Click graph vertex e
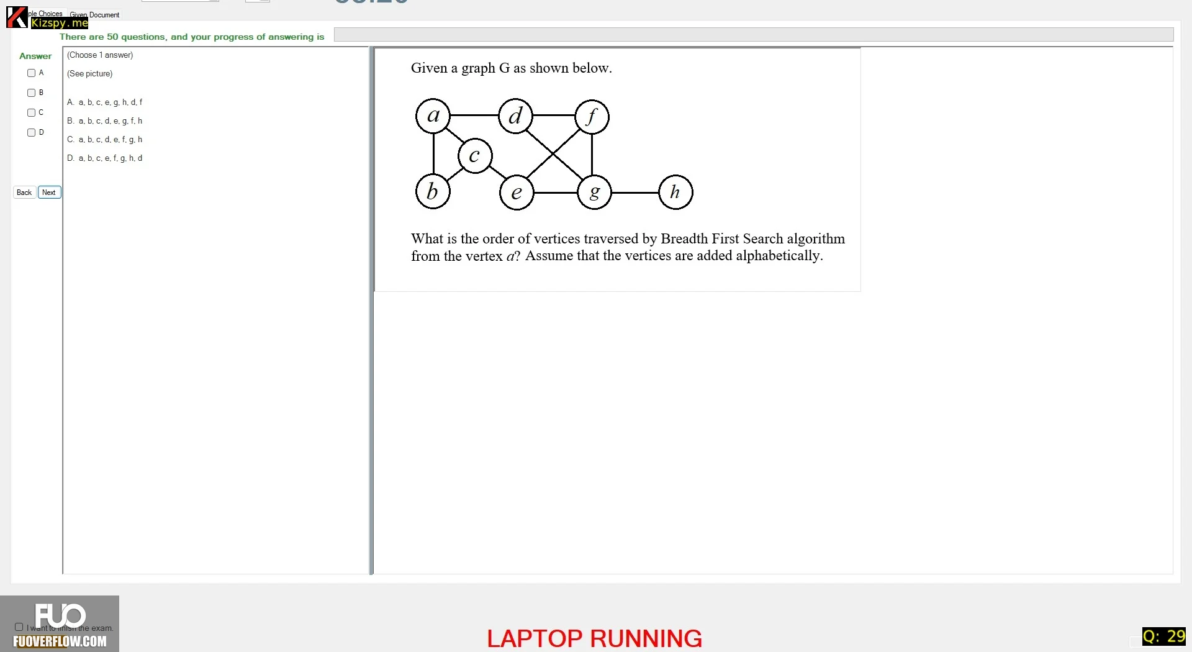1192x652 pixels. point(517,192)
